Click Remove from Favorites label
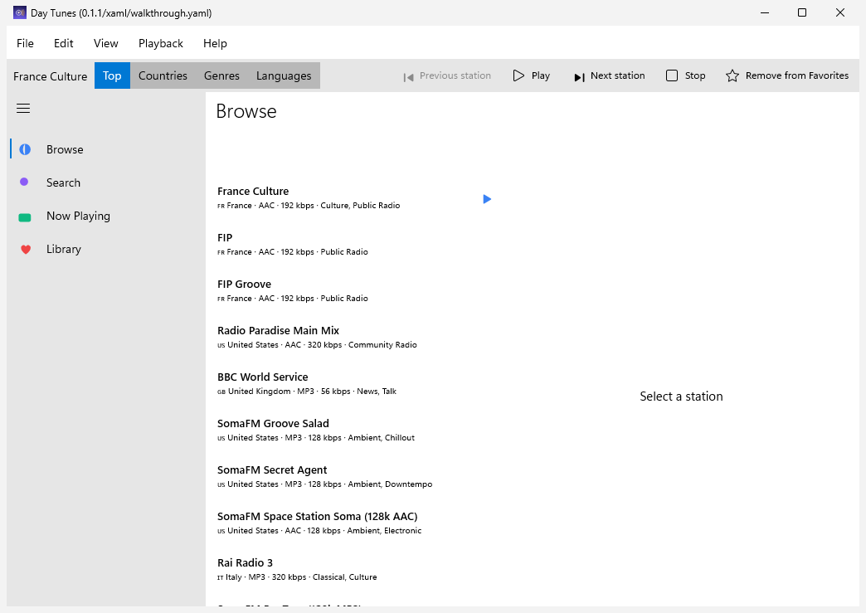Image resolution: width=866 pixels, height=613 pixels. 797,75
